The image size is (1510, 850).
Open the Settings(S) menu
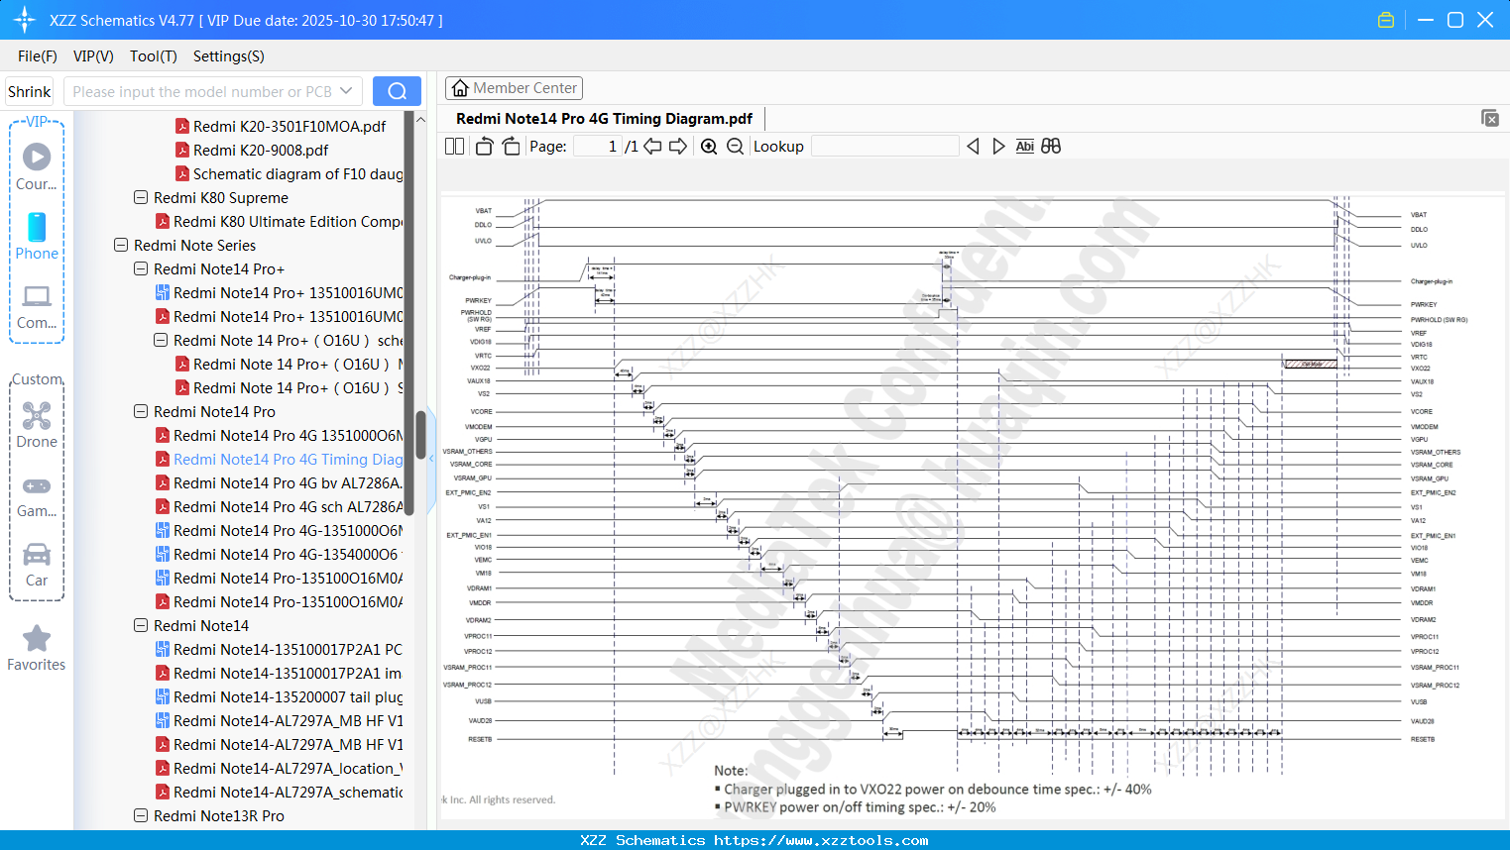[x=228, y=56]
